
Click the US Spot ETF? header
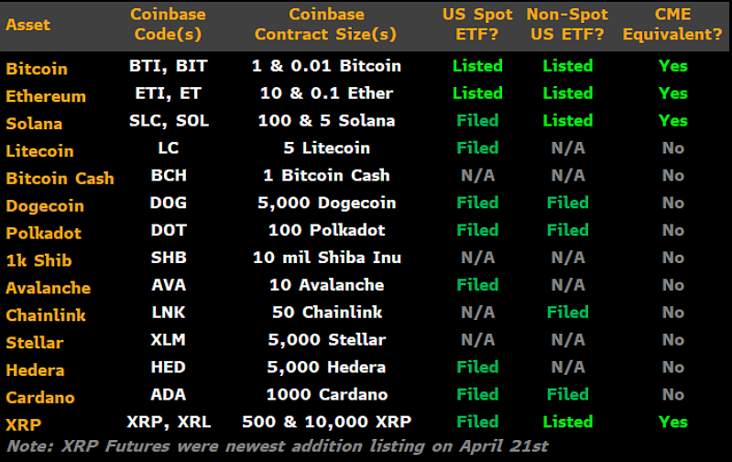[x=477, y=25]
